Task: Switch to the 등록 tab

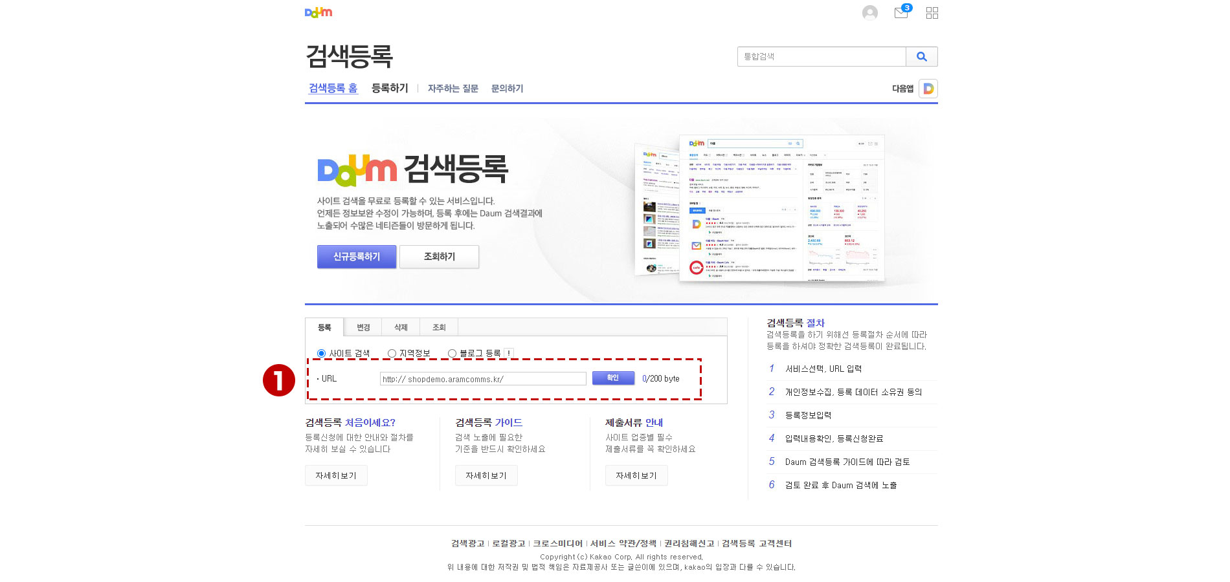Action: (324, 327)
